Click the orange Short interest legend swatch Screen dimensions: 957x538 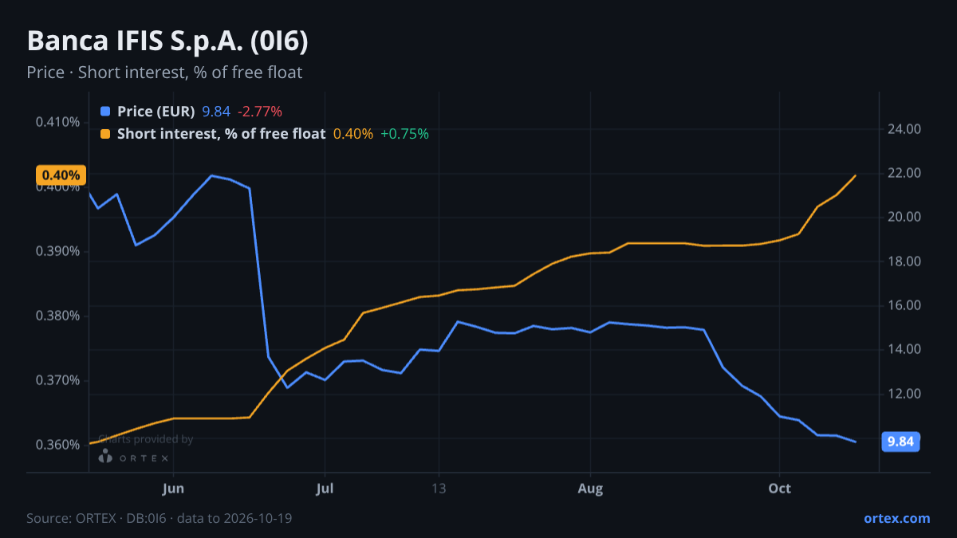click(x=106, y=134)
